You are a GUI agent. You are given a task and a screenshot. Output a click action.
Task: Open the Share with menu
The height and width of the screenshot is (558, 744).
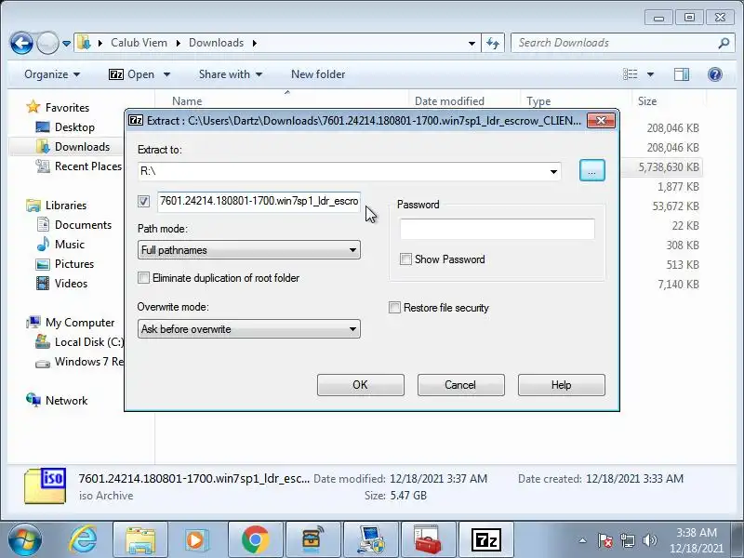[231, 74]
